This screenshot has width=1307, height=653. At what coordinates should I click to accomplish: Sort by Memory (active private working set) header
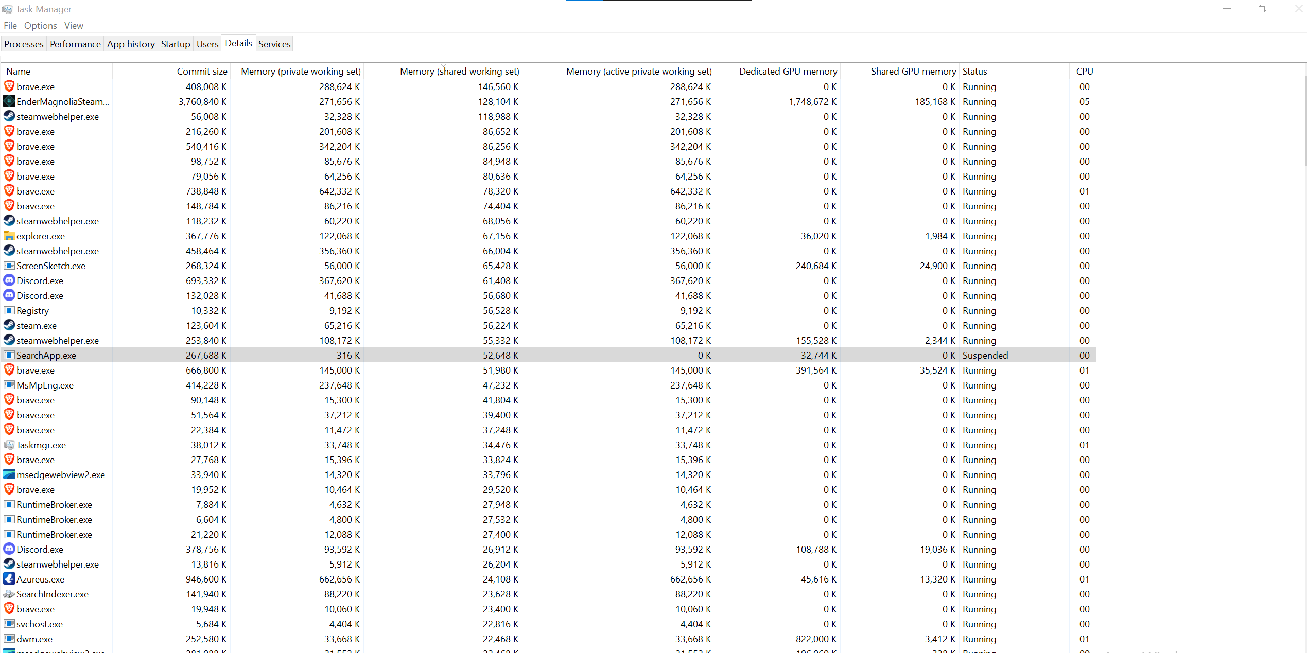pos(618,72)
